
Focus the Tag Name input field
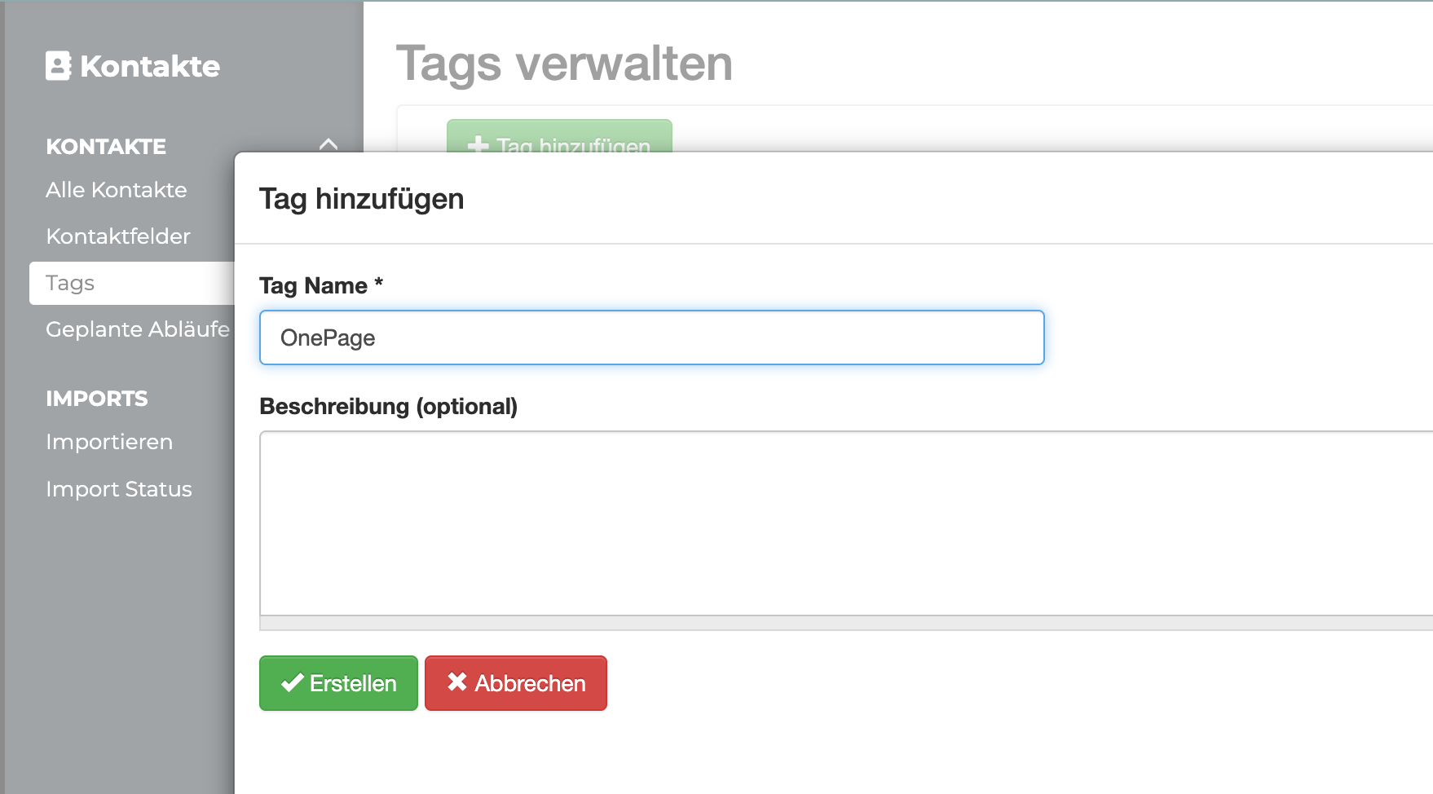click(651, 337)
